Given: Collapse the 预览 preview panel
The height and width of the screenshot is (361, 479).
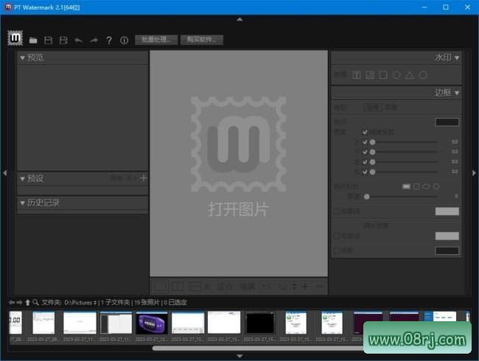Looking at the screenshot, I should pyautogui.click(x=22, y=57).
